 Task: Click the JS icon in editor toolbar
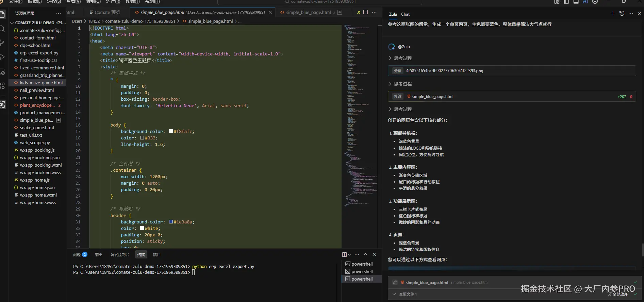(359, 12)
